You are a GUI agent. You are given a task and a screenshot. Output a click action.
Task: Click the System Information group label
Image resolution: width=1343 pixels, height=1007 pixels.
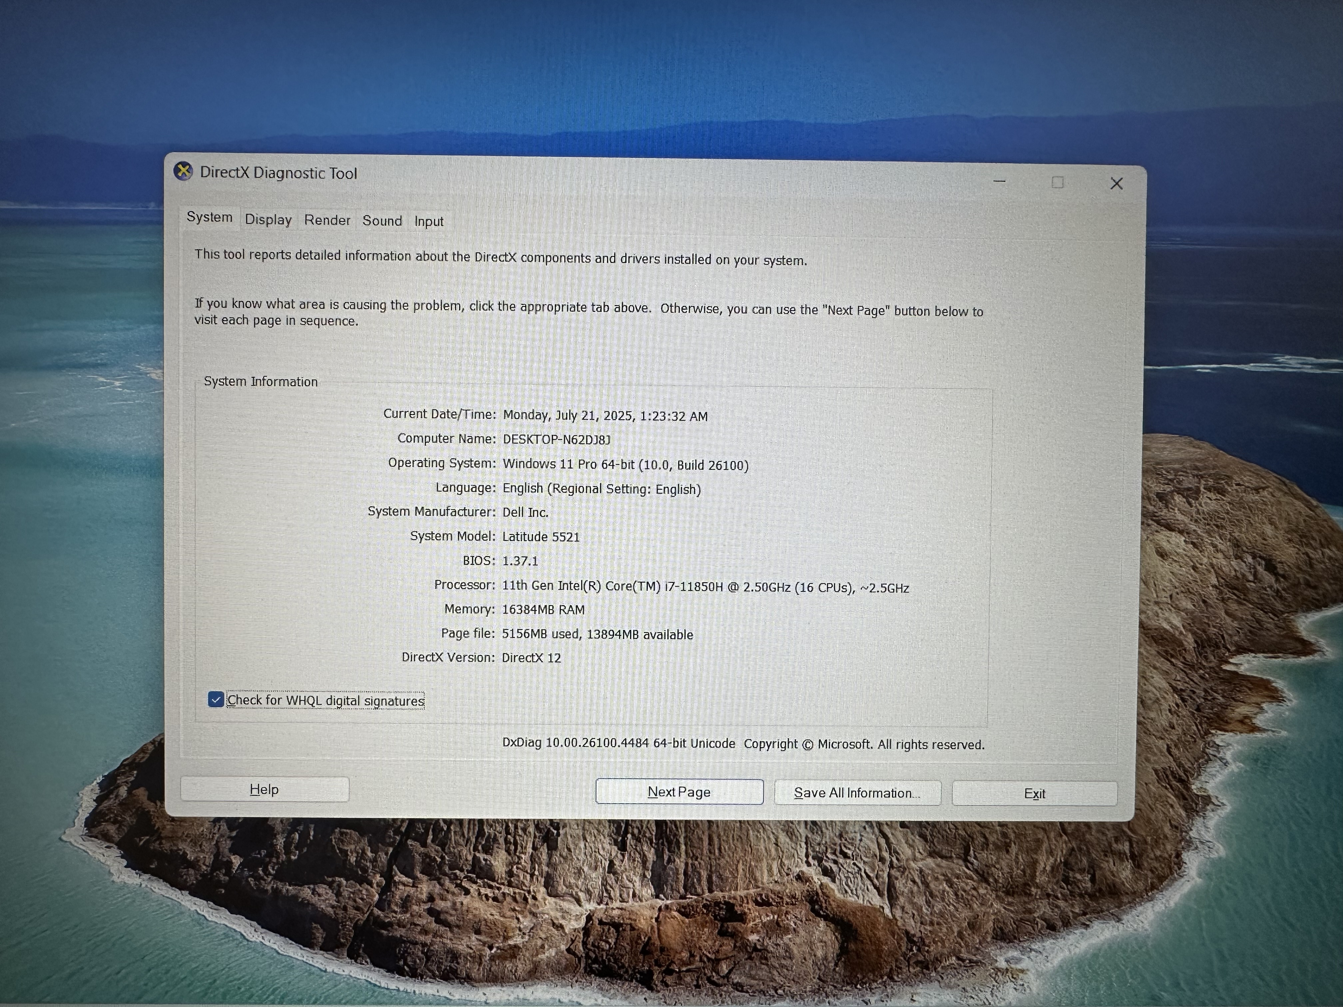pyautogui.click(x=260, y=381)
